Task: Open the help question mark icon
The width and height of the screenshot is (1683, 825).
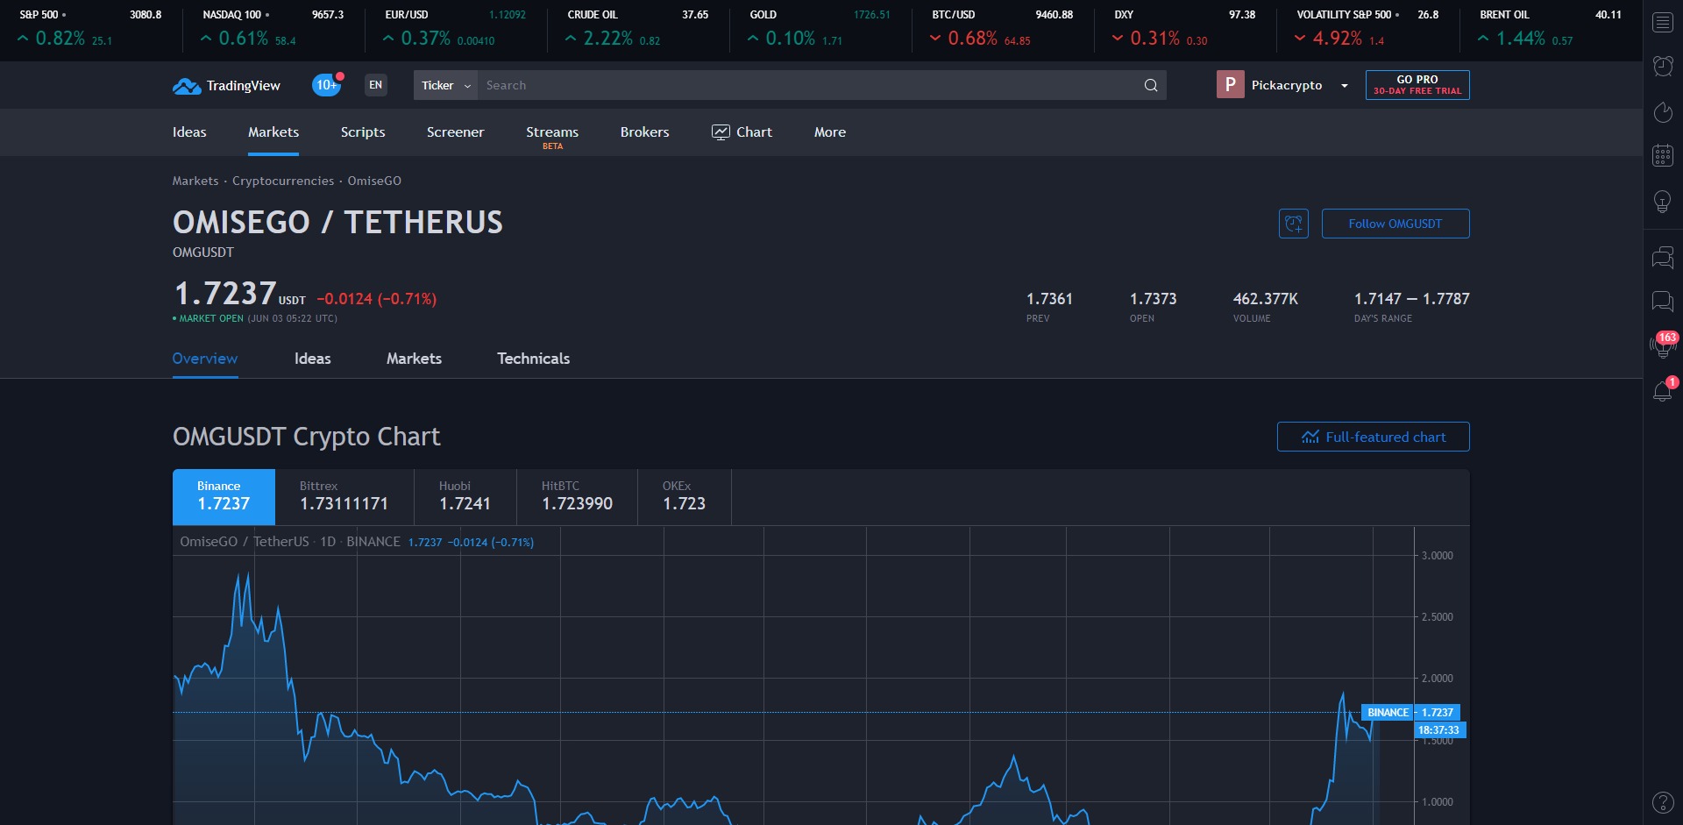Action: [x=1663, y=802]
